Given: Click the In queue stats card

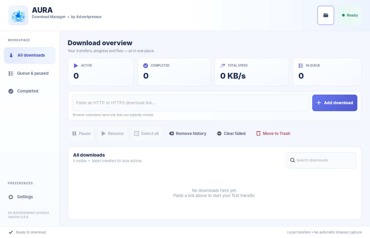Looking at the screenshot, I should (327, 72).
